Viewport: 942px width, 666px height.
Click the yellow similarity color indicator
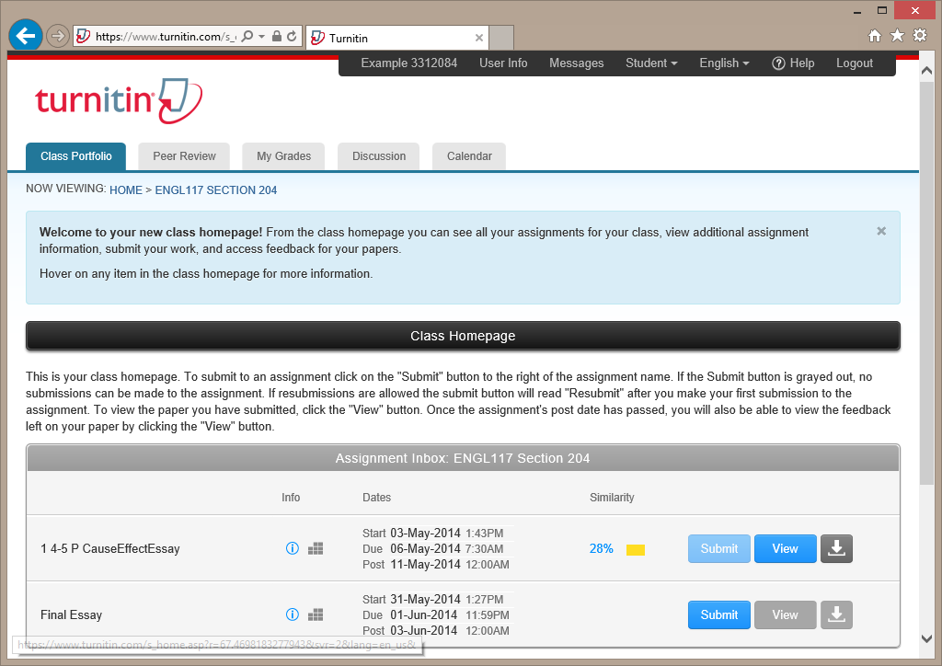pos(636,549)
